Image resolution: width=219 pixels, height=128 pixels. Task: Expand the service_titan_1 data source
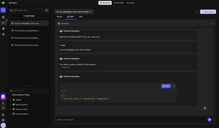point(10,109)
